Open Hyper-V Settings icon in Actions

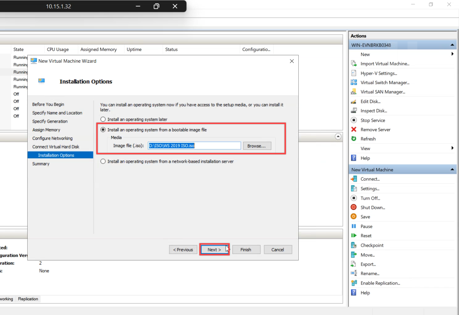click(x=354, y=73)
